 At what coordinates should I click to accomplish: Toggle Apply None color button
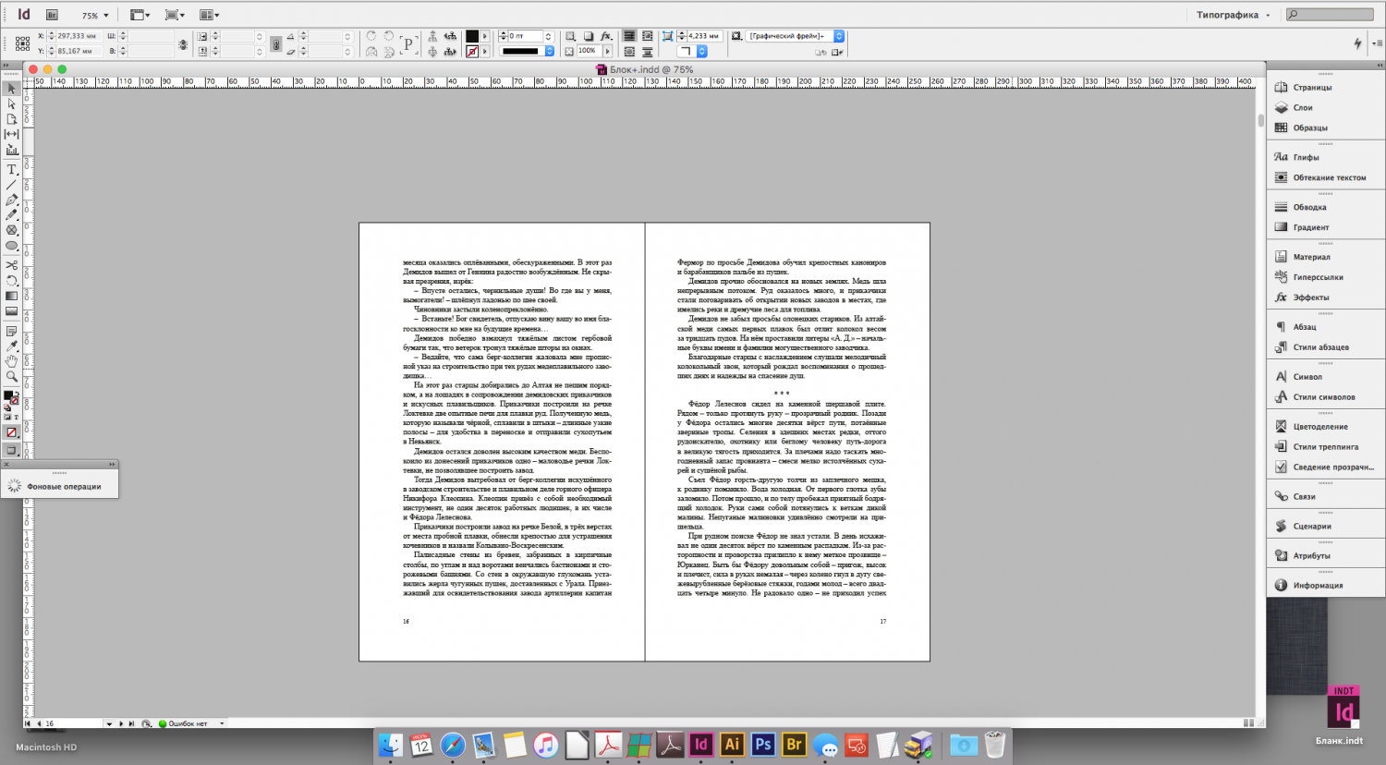click(11, 432)
